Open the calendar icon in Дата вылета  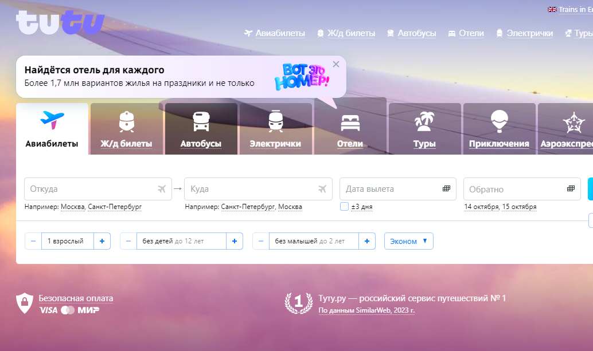pyautogui.click(x=447, y=189)
